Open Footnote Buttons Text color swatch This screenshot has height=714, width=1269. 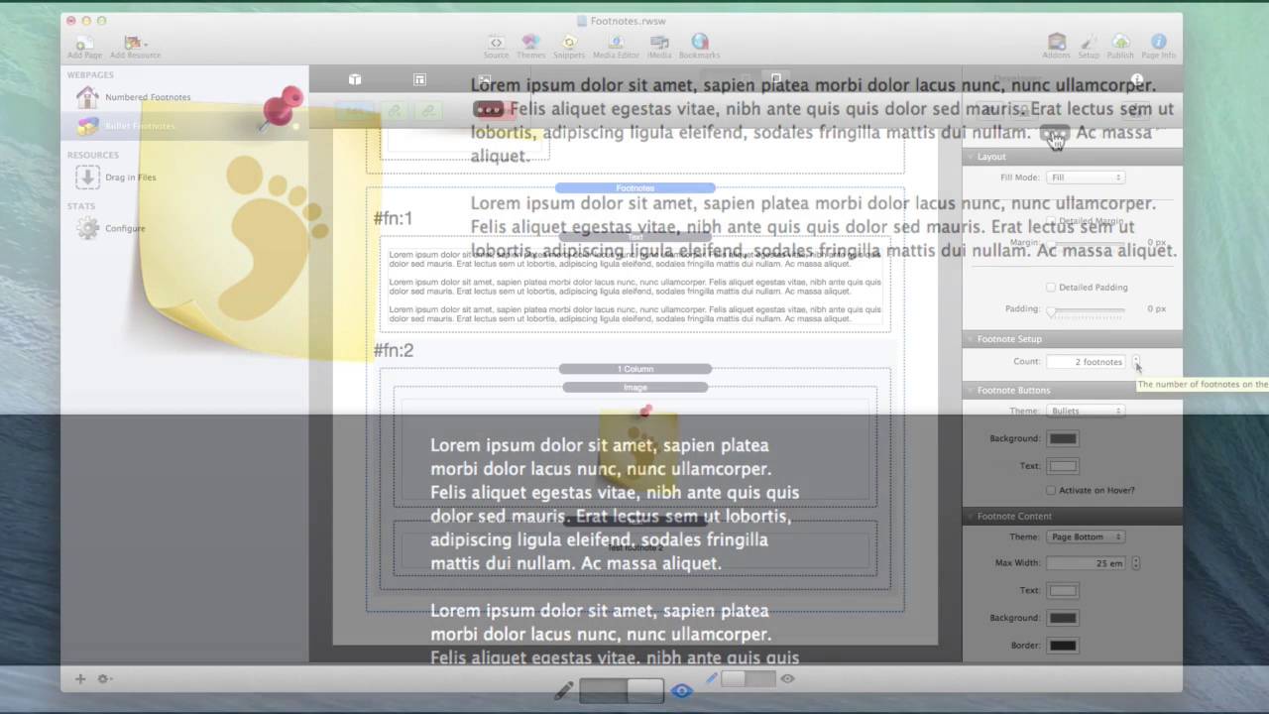1063,466
